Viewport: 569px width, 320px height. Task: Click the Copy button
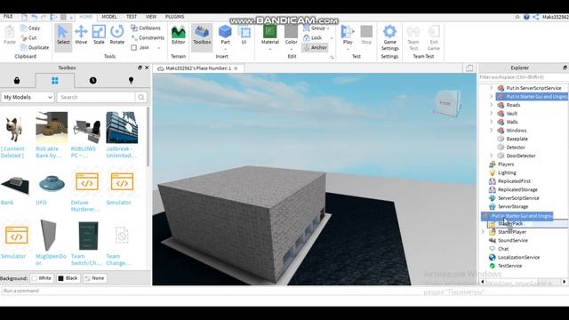[30, 28]
